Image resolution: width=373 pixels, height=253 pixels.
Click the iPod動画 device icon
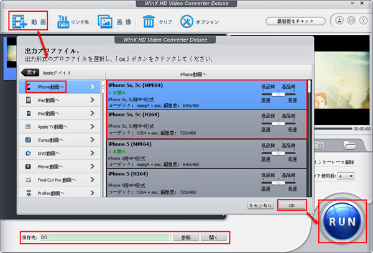(29, 113)
